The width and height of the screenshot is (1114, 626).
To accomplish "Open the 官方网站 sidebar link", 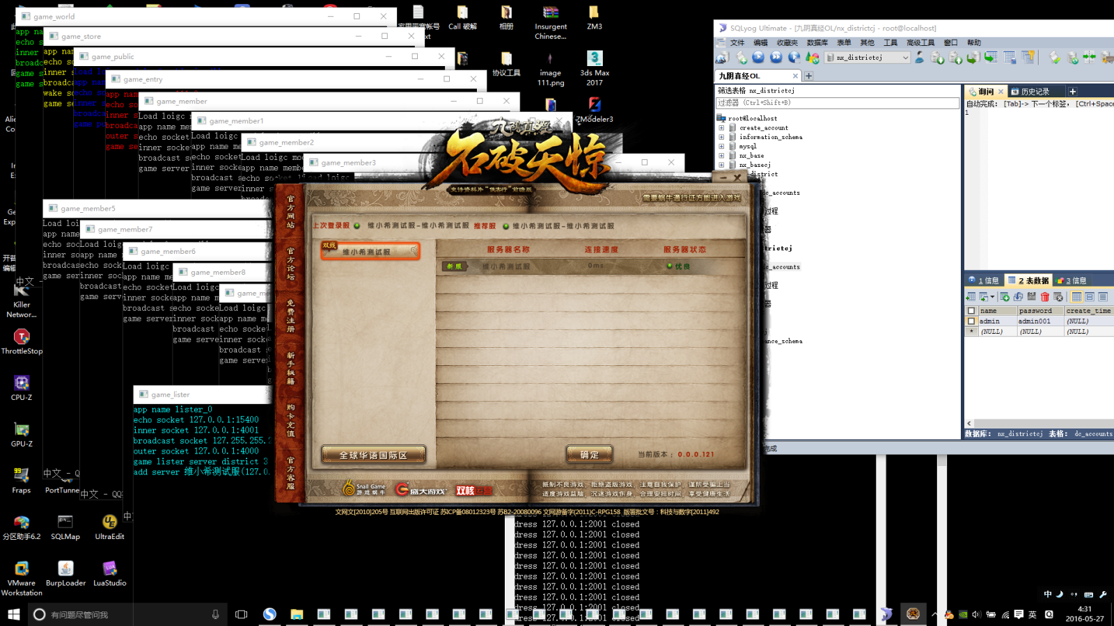I will 290,211.
